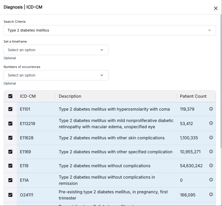The width and height of the screenshot is (222, 206).
Task: Click the dialog vertical scrollbar
Action: (221, 81)
